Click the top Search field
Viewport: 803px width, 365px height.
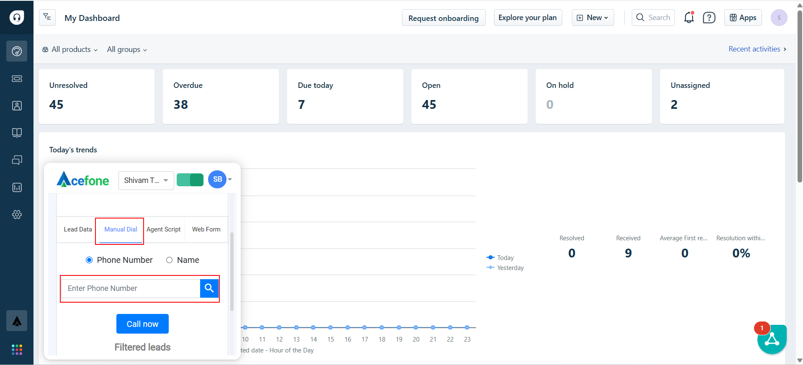tap(653, 18)
